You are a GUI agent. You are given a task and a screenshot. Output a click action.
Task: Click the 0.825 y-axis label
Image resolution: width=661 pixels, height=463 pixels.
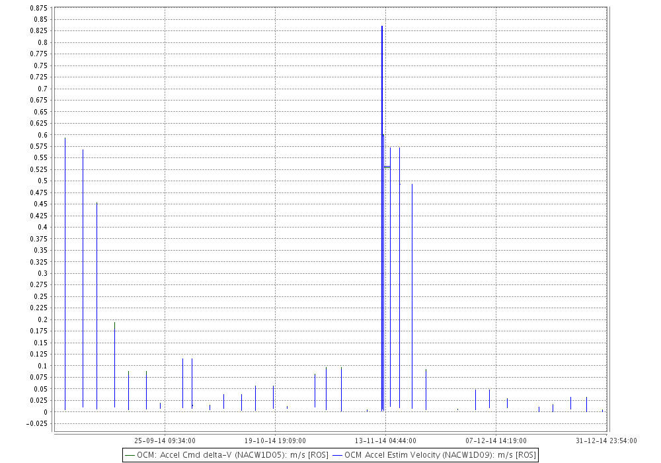tap(39, 31)
